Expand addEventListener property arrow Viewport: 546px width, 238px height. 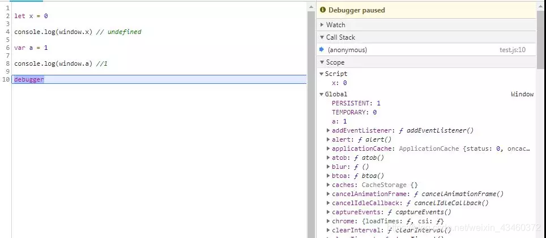[328, 130]
